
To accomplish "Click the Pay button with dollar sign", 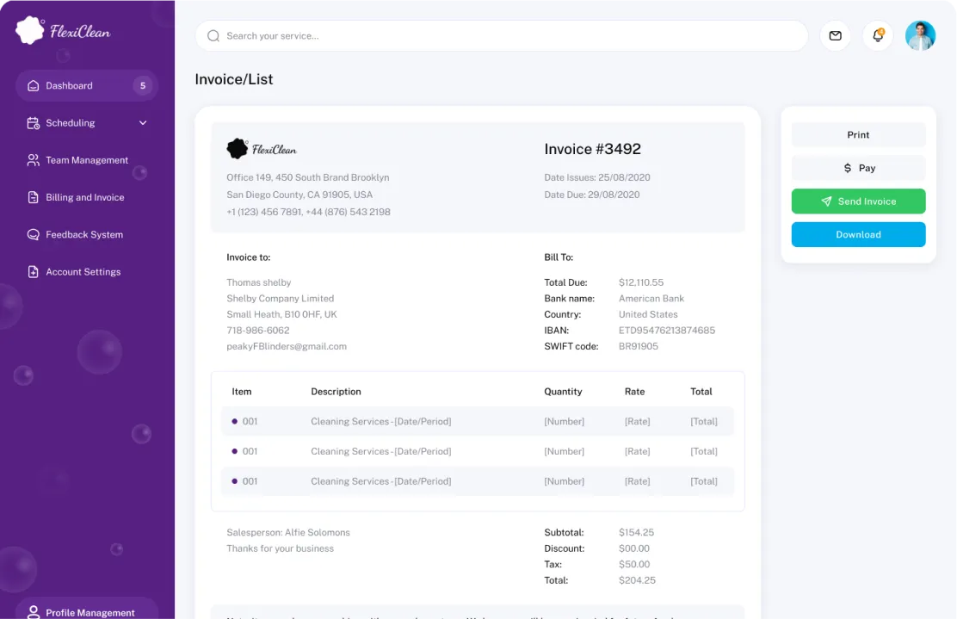I will 858,167.
